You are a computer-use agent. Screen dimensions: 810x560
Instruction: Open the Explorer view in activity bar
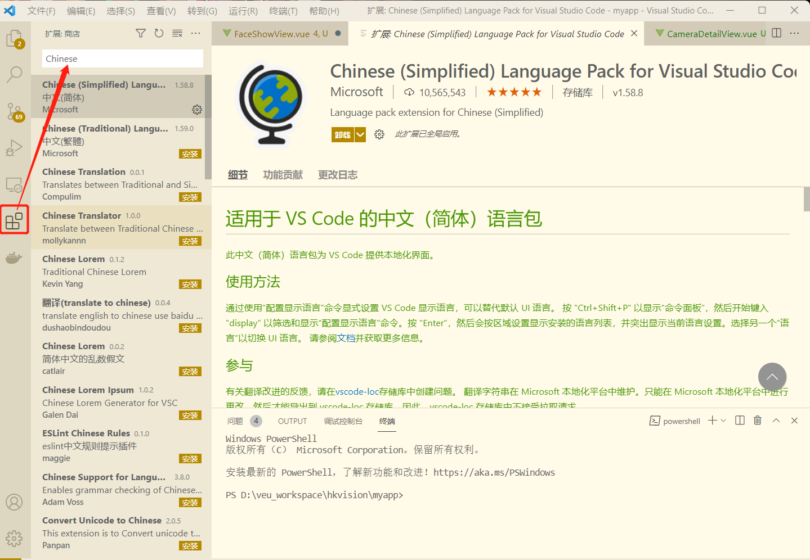(x=15, y=38)
